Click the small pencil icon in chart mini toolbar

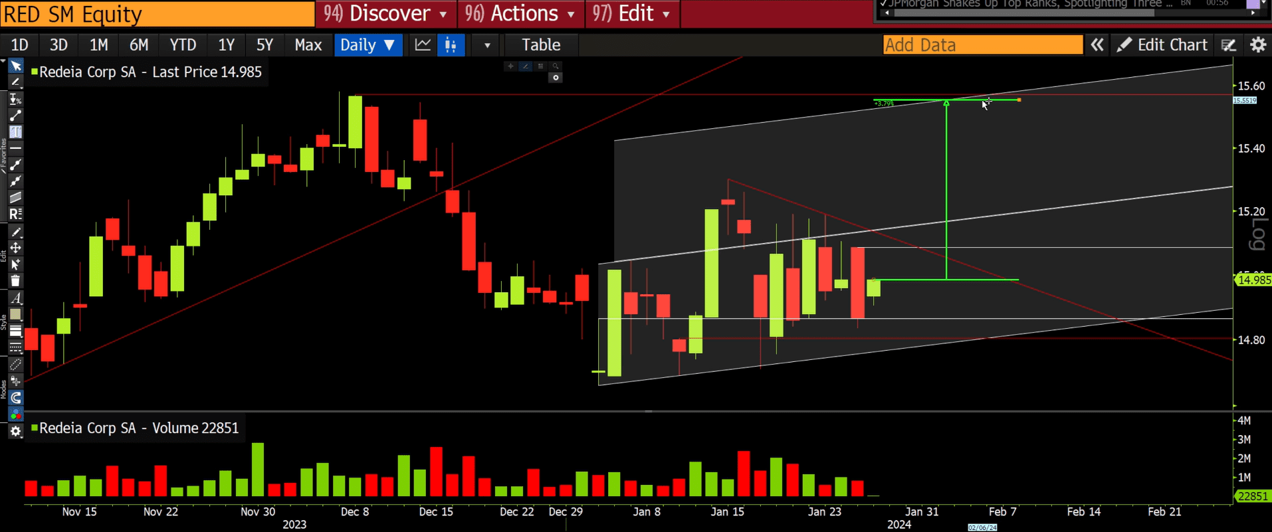[525, 66]
